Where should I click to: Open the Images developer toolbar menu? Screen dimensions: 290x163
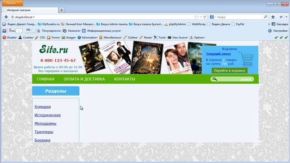coord(69,38)
